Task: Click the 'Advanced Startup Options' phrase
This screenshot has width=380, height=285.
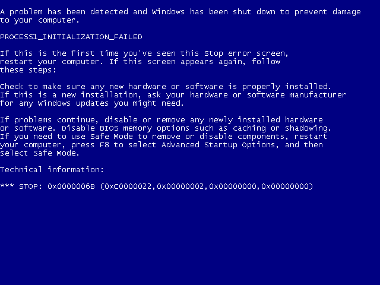Action: click(x=218, y=145)
